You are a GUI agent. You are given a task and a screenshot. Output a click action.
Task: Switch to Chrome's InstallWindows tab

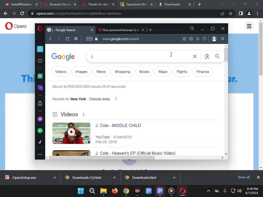pyautogui.click(x=22, y=4)
